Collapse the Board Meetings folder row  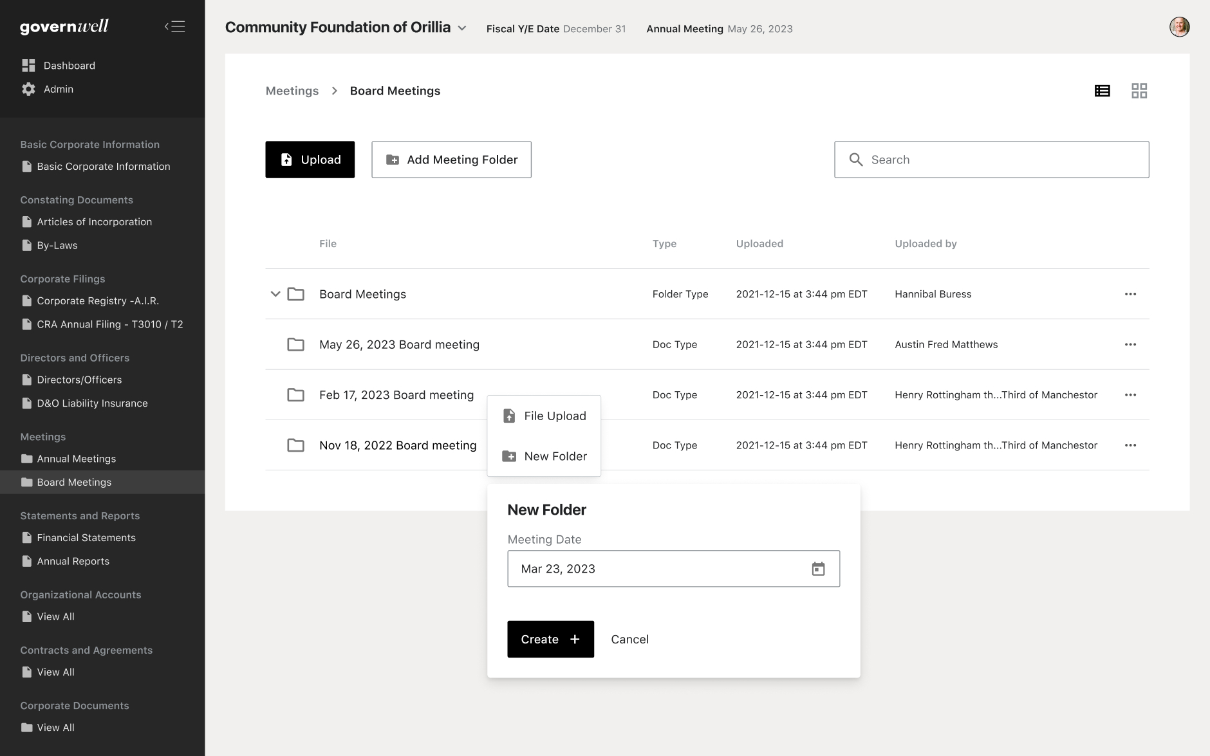(275, 294)
